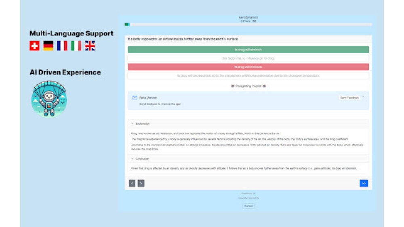
Task: Collapse the Conclusion section
Action: point(248,158)
